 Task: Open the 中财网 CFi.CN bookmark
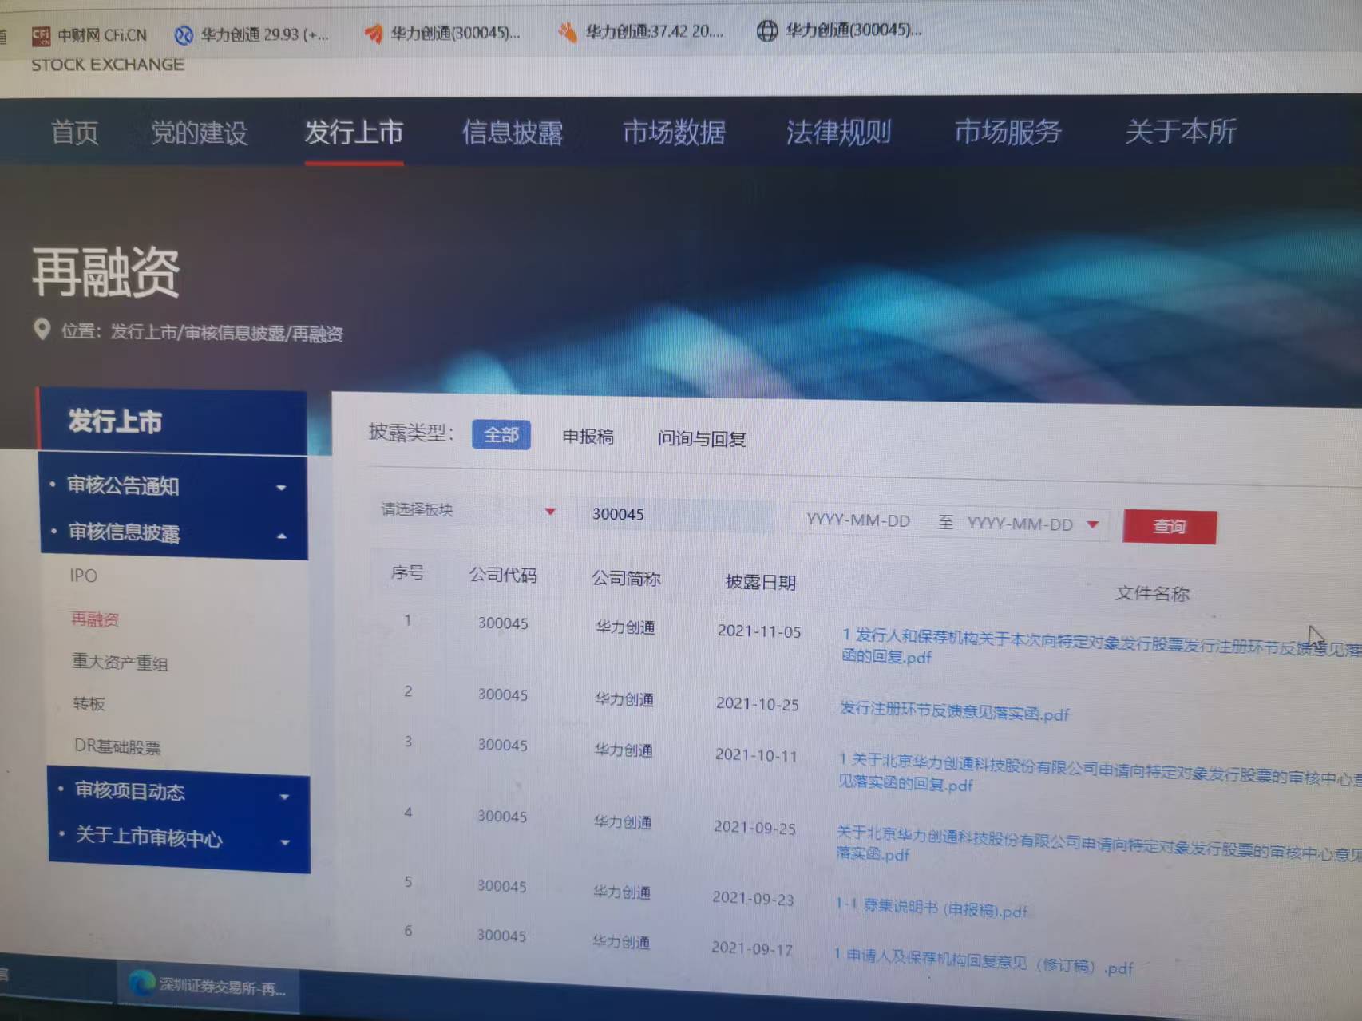pyautogui.click(x=89, y=35)
